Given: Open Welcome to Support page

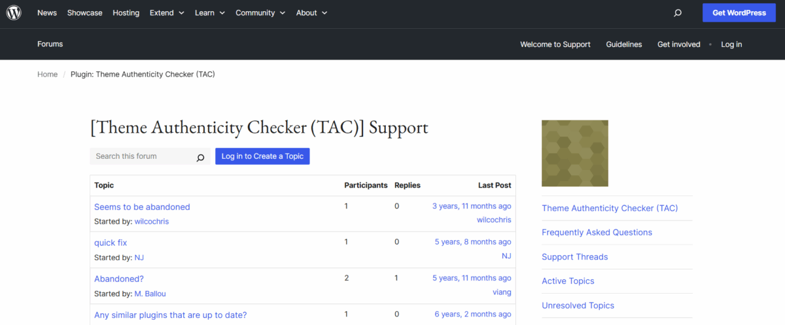Looking at the screenshot, I should coord(555,44).
